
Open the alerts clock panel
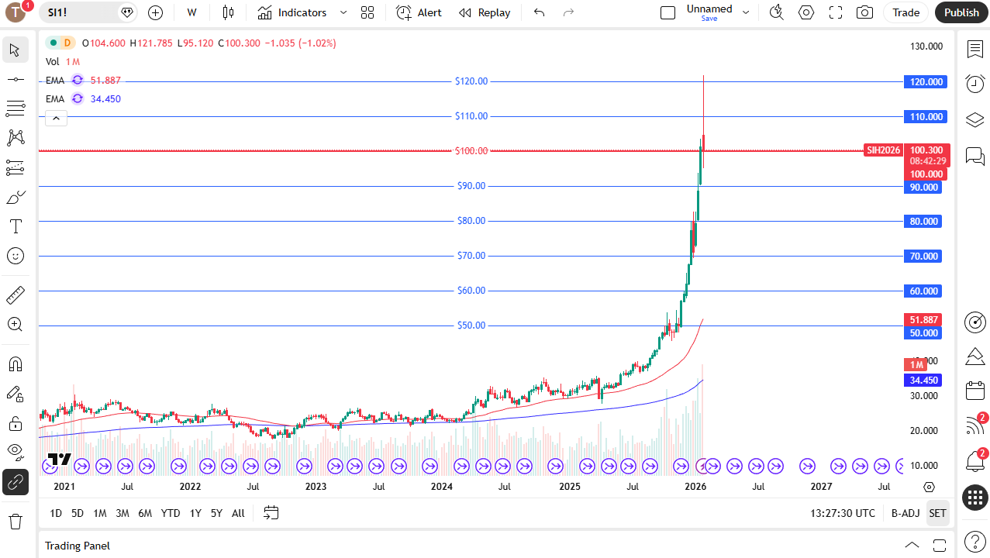[974, 84]
